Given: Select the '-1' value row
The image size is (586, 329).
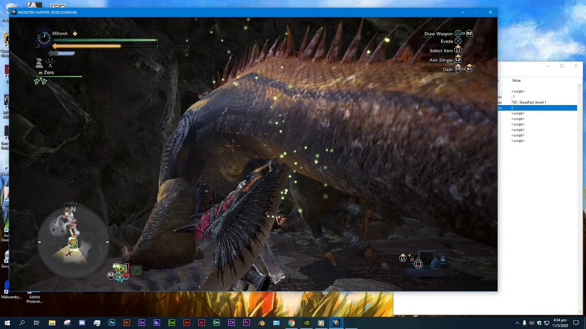Looking at the screenshot, I should point(513,97).
